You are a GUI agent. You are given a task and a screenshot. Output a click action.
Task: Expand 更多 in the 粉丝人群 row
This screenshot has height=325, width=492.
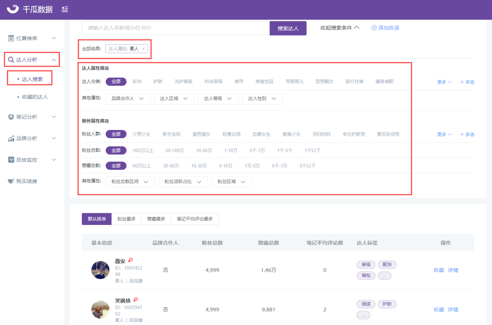click(x=444, y=135)
